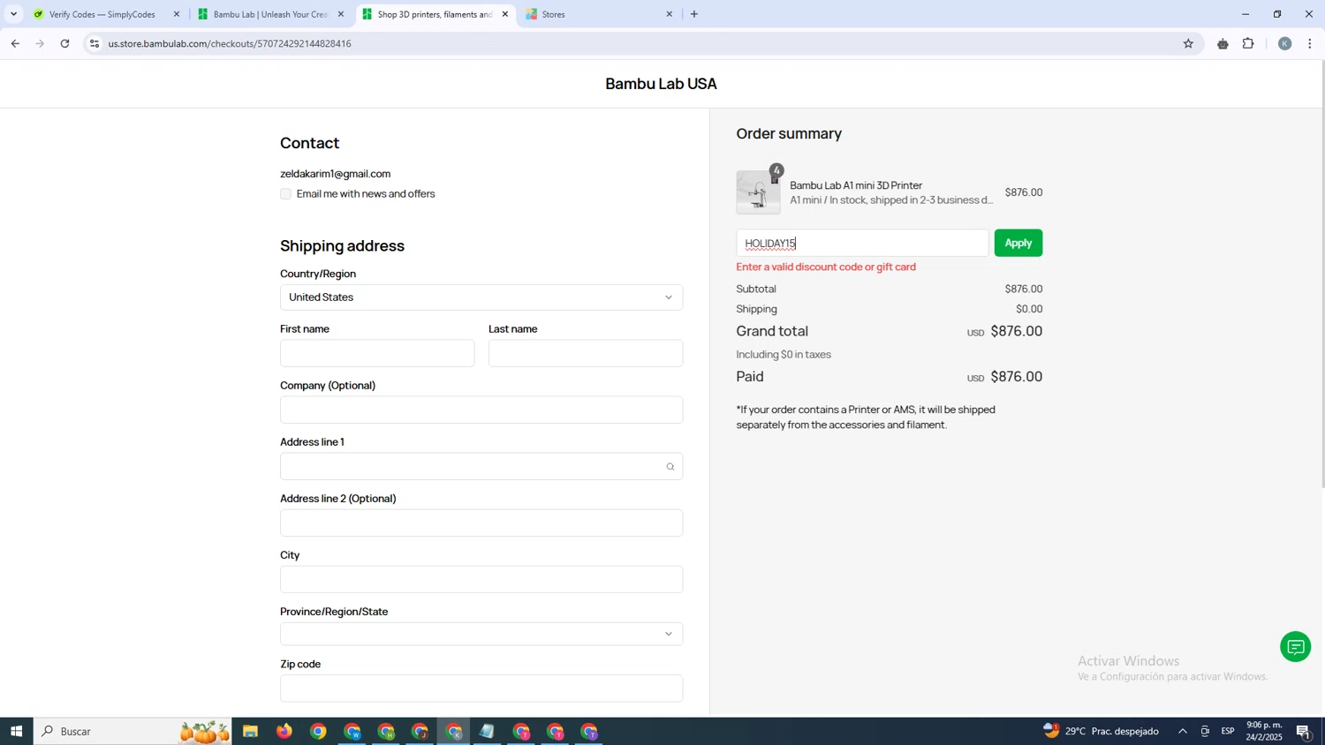
Task: Open File Explorer from the taskbar
Action: point(250,731)
